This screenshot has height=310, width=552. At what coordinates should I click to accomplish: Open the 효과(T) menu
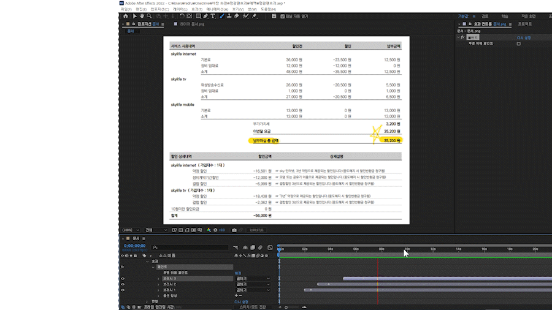(x=197, y=9)
